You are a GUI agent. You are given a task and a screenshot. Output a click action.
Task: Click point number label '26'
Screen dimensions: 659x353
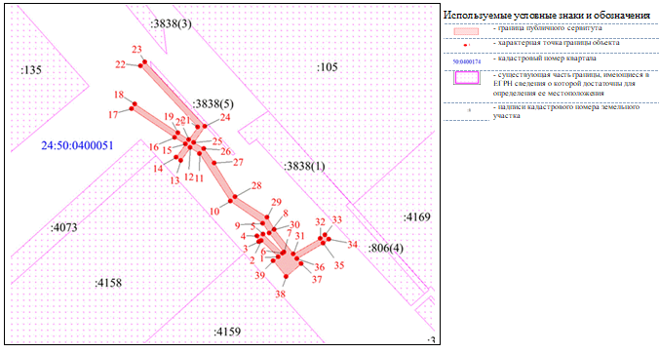[226, 151]
